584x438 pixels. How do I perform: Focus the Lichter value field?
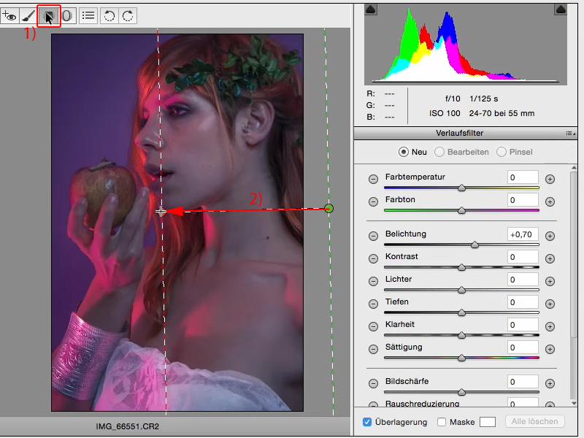(x=523, y=280)
